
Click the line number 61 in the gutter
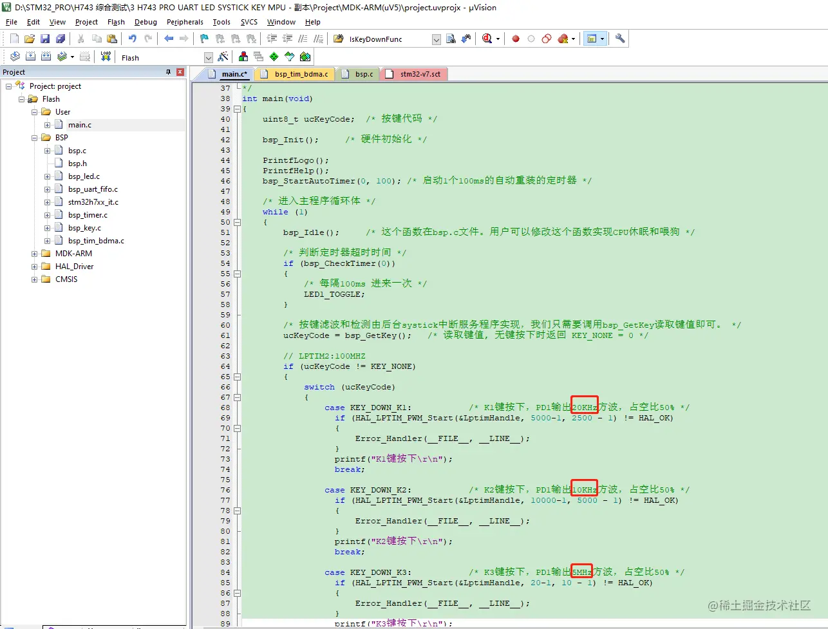[x=225, y=335]
